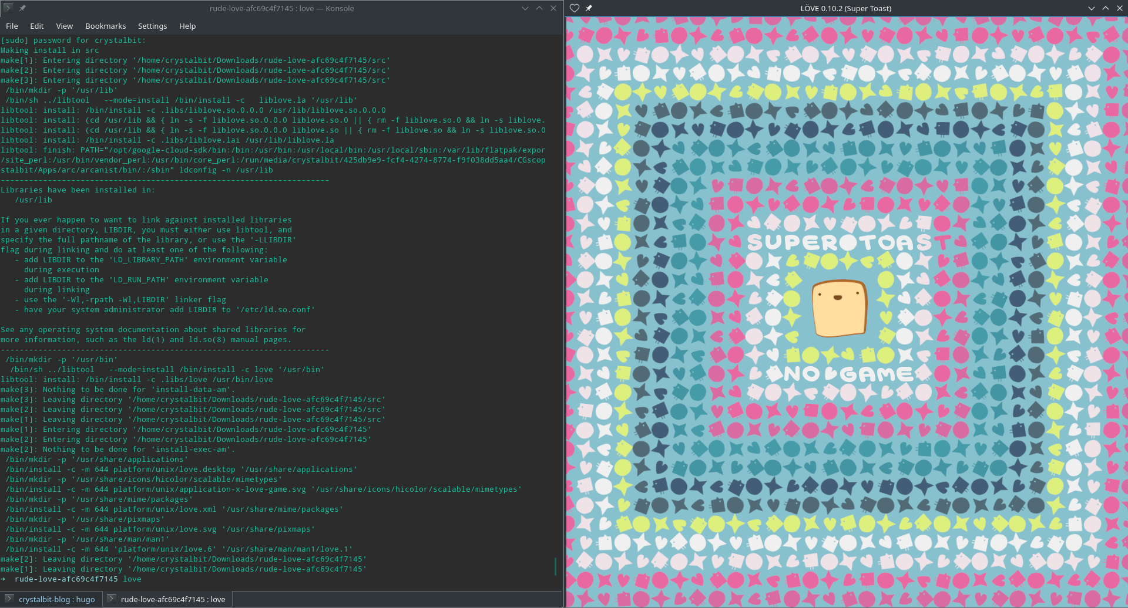Click the Konsole window menu icon in titlebar
This screenshot has height=608, width=1128.
pyautogui.click(x=8, y=8)
